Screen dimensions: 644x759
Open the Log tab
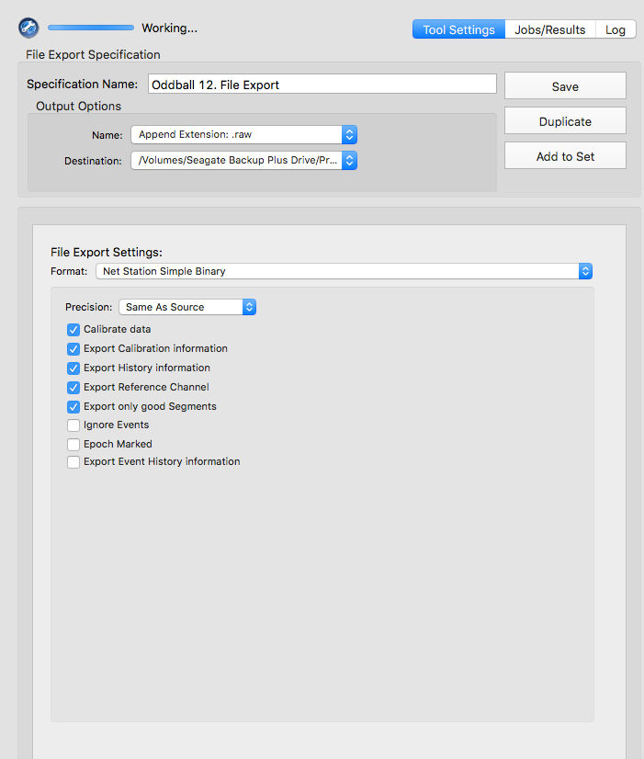click(616, 29)
